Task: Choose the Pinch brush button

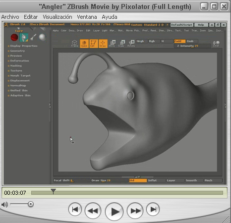Action: pos(213,180)
